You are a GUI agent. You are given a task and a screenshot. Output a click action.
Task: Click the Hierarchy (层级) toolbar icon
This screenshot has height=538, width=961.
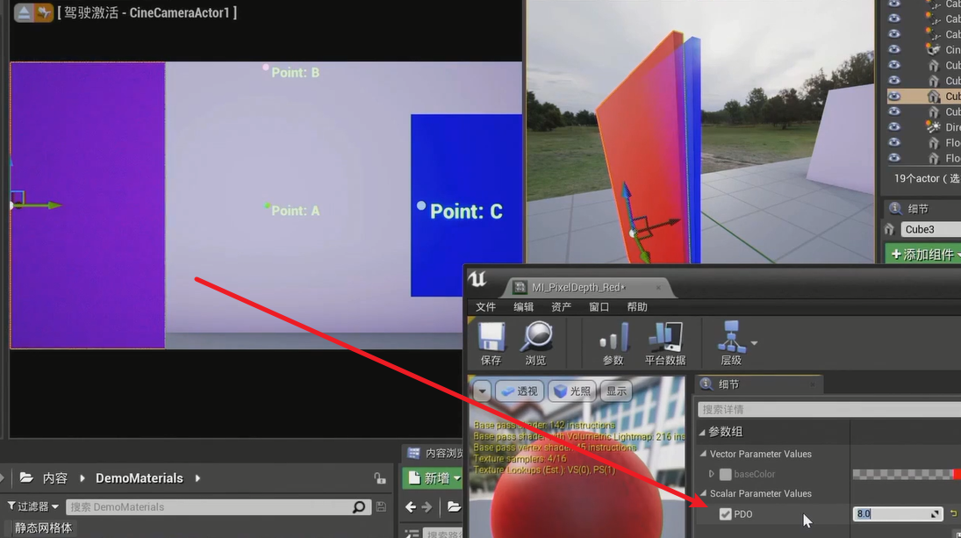(x=731, y=337)
